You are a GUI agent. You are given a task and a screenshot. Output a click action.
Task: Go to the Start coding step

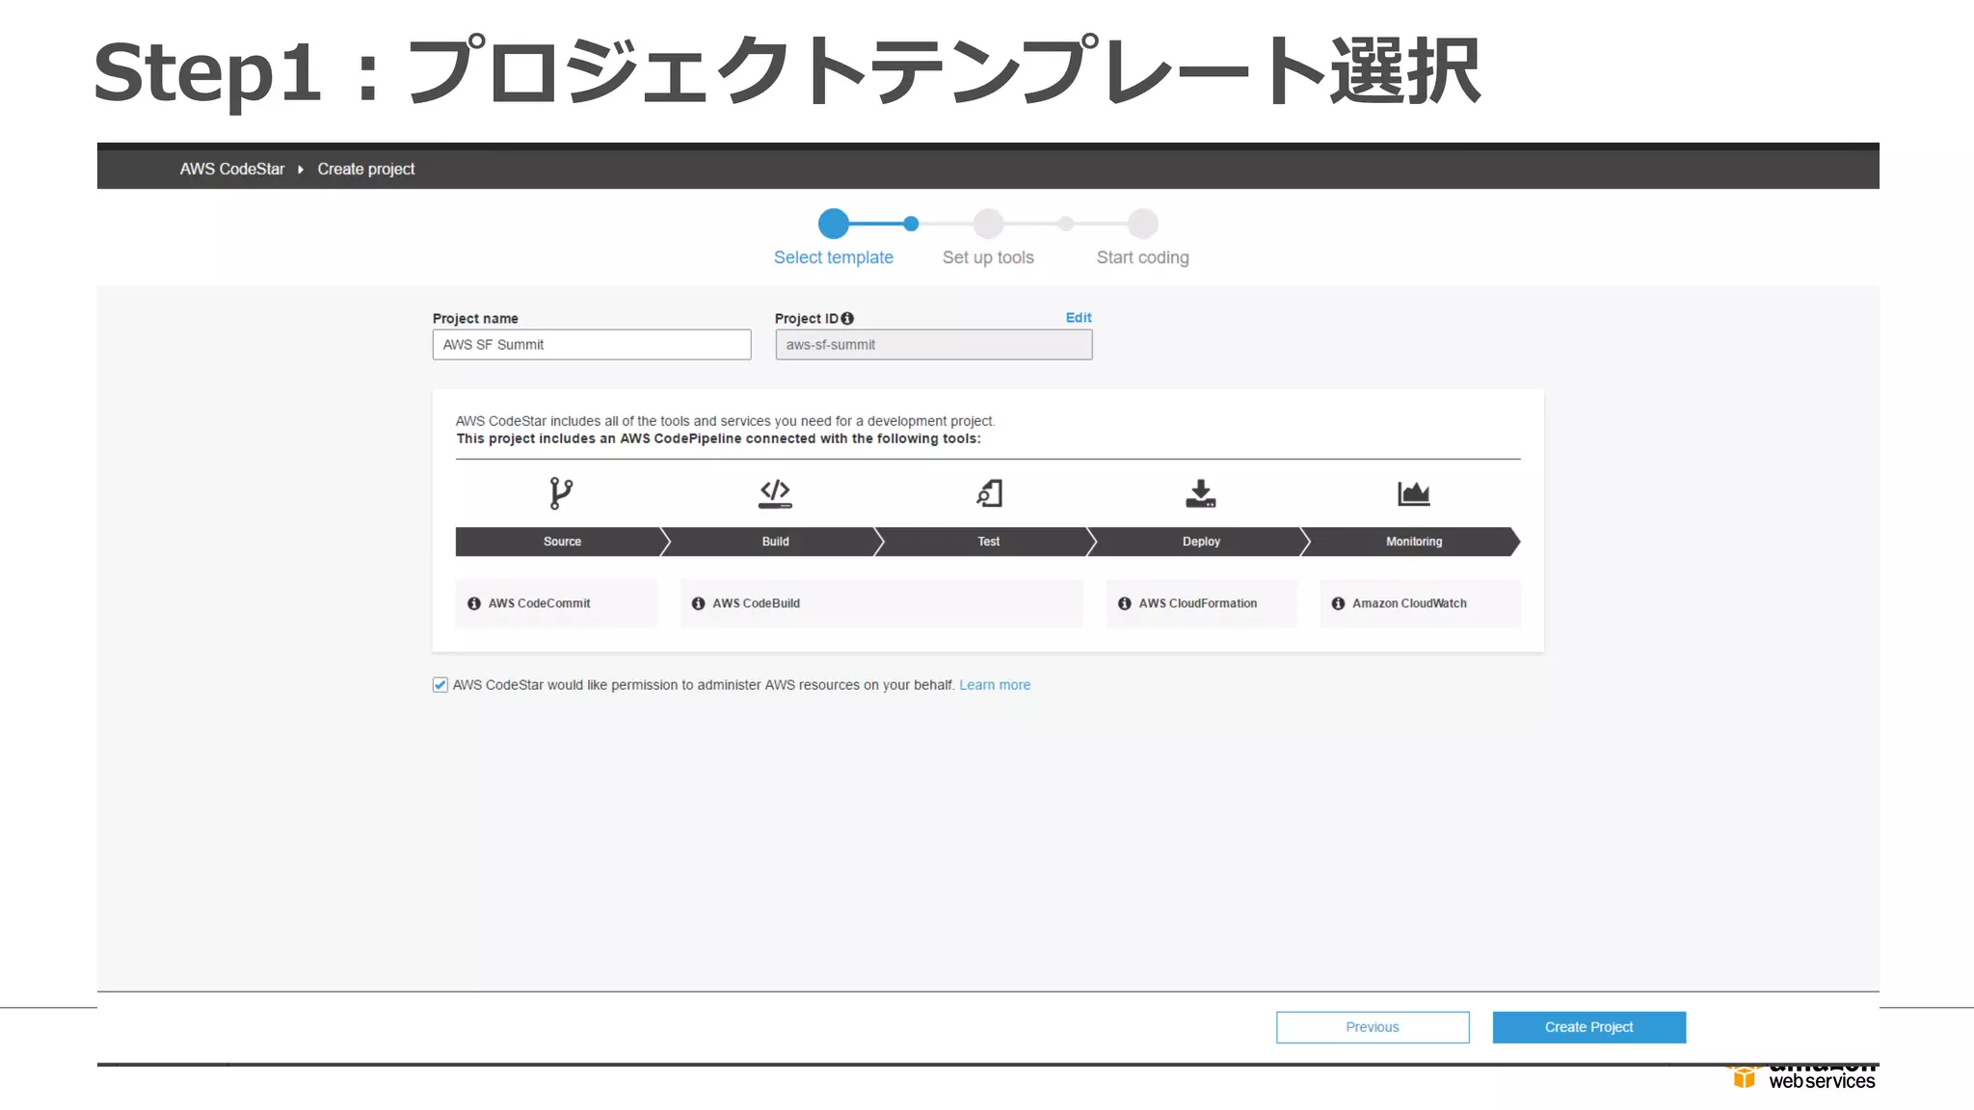coord(1142,257)
